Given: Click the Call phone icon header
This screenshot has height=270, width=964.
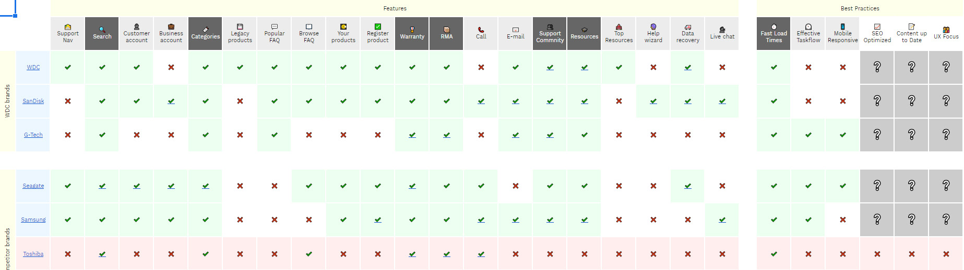Looking at the screenshot, I should (x=481, y=30).
